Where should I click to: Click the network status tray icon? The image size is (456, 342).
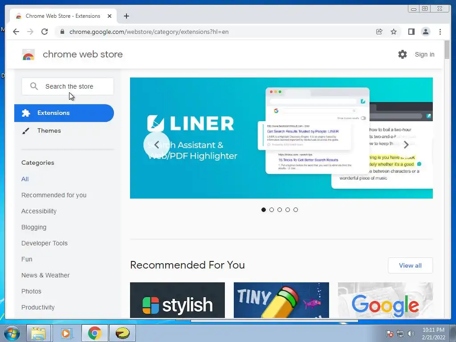(x=400, y=334)
